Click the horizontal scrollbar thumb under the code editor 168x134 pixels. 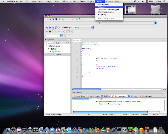pos(87,89)
